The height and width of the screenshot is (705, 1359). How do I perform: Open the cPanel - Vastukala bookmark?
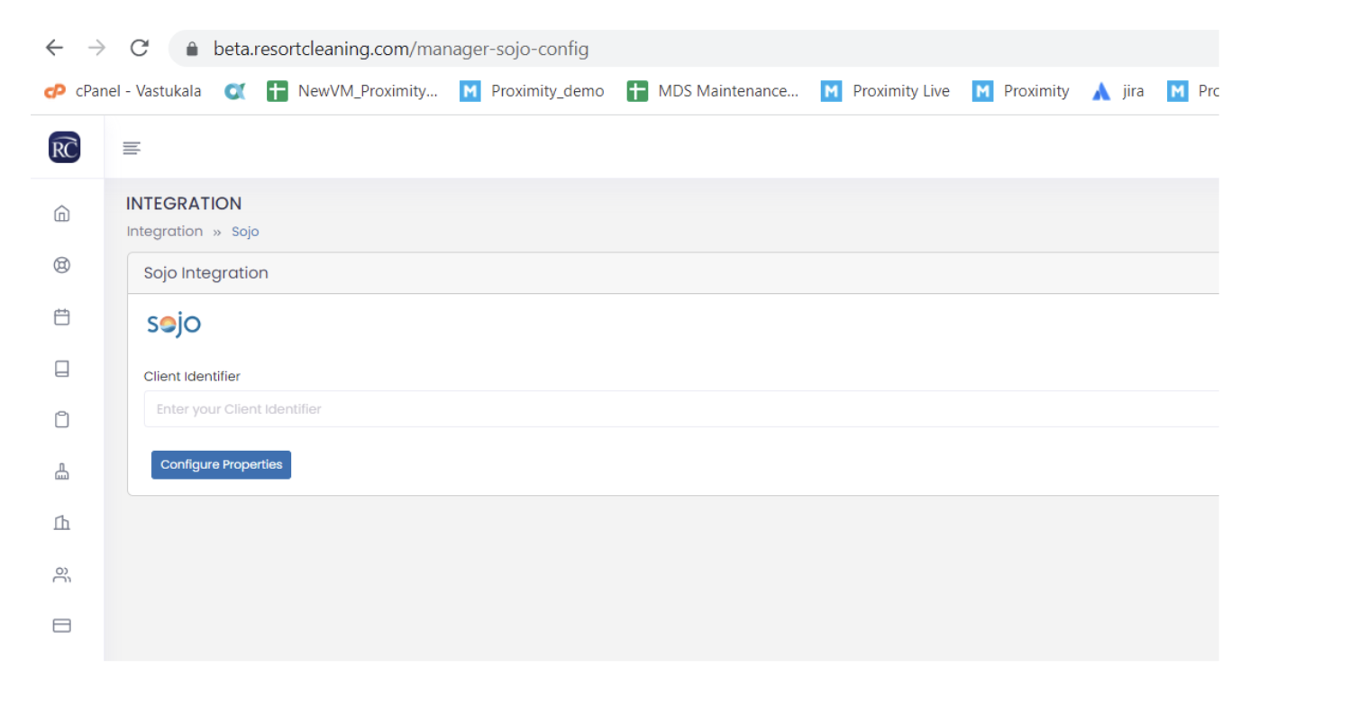coord(123,91)
